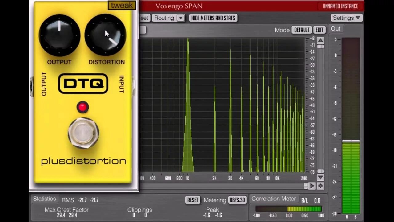This screenshot has height=222, width=394.
Task: Click the horizontal scroll right arrow button
Action: click(x=312, y=186)
